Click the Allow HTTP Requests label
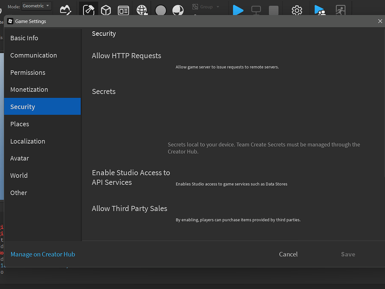This screenshot has width=385, height=289. tap(126, 56)
